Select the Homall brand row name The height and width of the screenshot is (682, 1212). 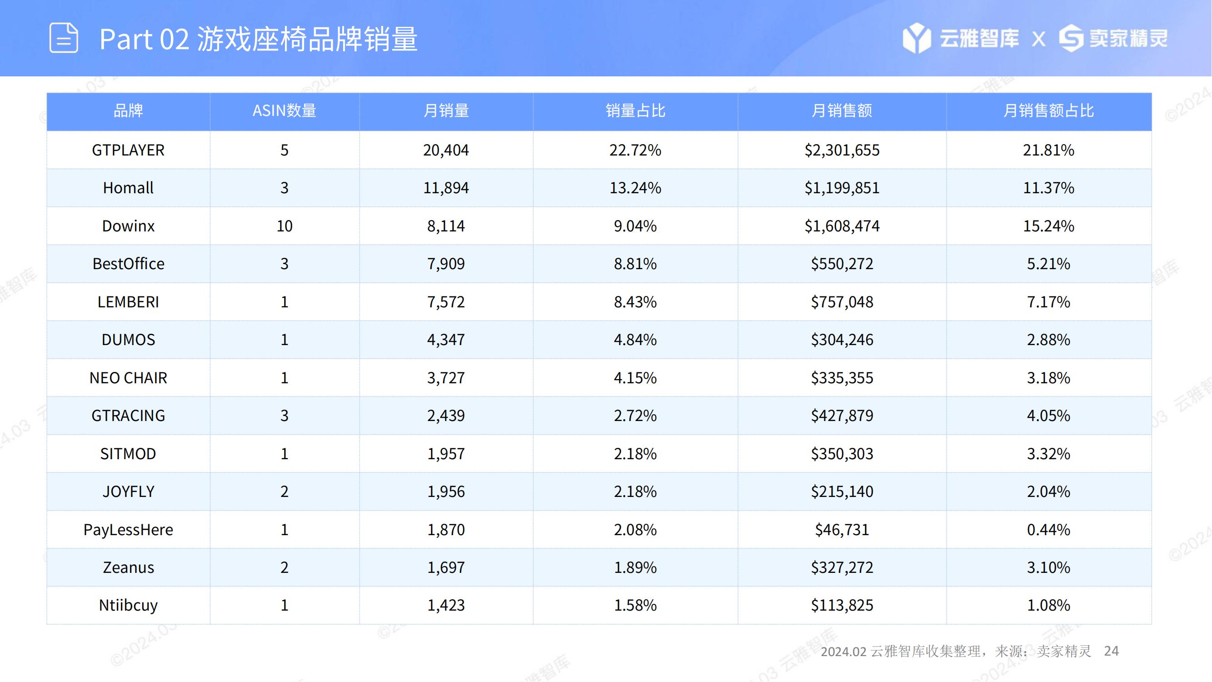[x=128, y=188]
